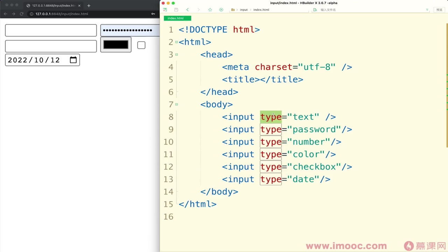Click the star bookmark icon in HBuilder

click(x=210, y=10)
